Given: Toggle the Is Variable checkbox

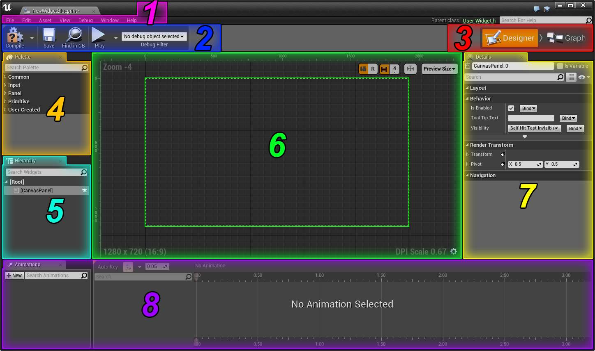Looking at the screenshot, I should coord(560,66).
